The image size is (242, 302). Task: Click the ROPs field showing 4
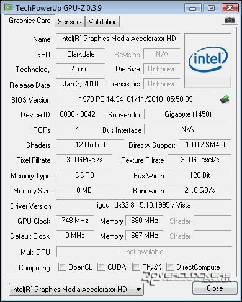[x=77, y=129]
